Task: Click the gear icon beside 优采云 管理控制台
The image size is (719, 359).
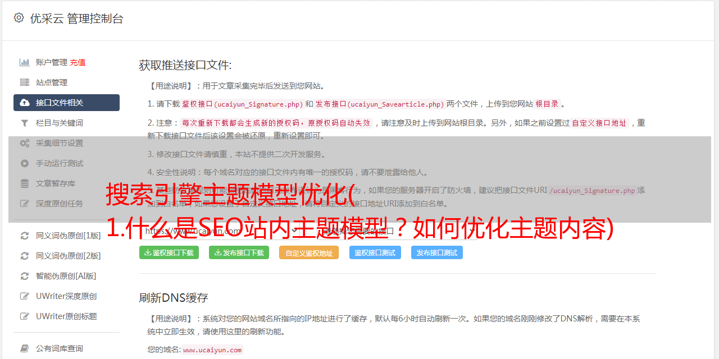Action: pos(19,18)
